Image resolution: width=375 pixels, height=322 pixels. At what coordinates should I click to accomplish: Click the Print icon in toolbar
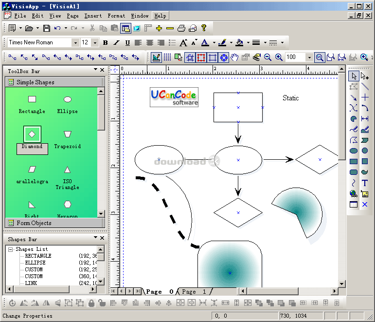tap(181, 28)
